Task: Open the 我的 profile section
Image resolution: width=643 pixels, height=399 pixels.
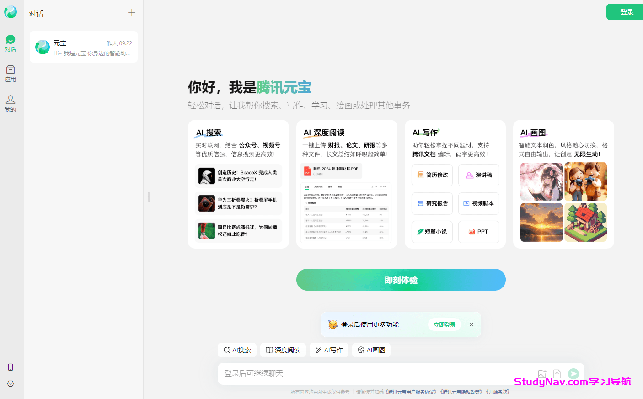Action: click(11, 104)
